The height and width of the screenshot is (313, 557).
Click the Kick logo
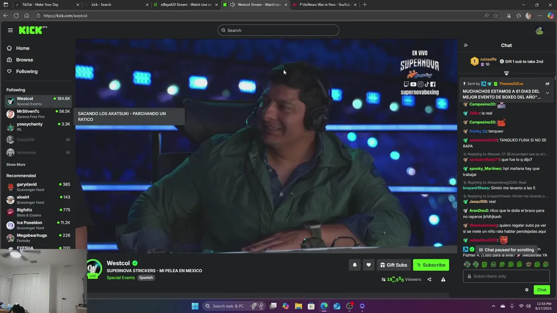[x=33, y=30]
